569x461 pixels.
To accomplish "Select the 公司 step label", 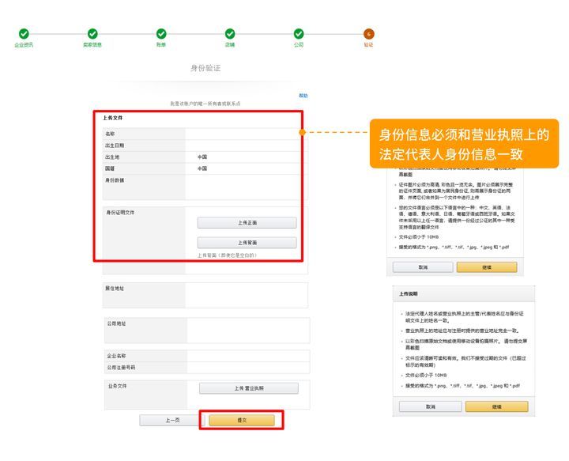I will [x=299, y=44].
